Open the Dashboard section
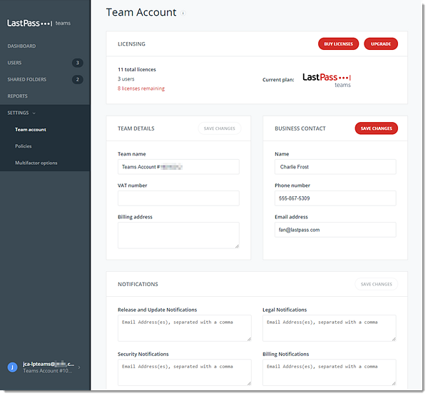This screenshot has height=396, width=428. click(21, 46)
